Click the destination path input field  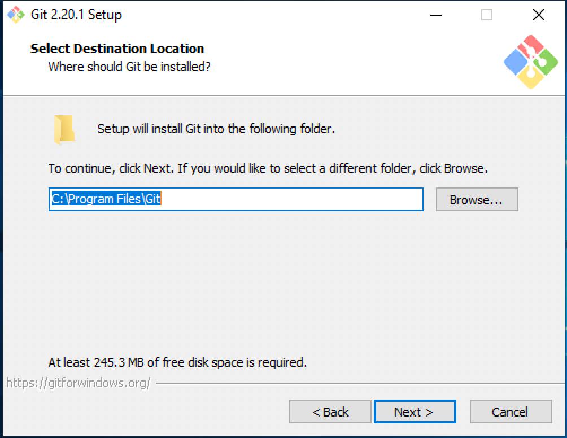tap(235, 199)
